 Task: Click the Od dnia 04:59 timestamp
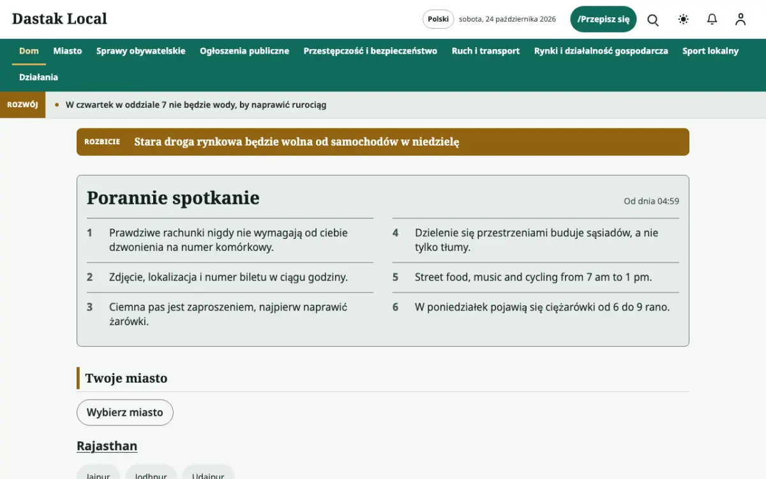click(651, 201)
